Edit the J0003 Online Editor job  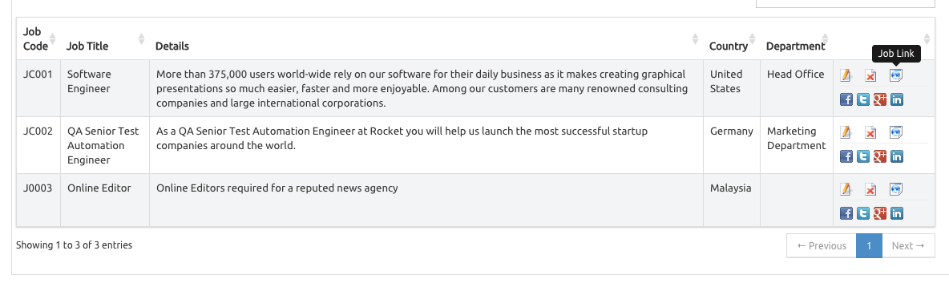(846, 189)
